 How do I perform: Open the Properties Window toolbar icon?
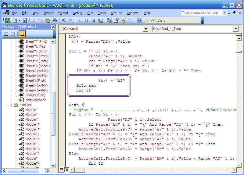click(117, 20)
